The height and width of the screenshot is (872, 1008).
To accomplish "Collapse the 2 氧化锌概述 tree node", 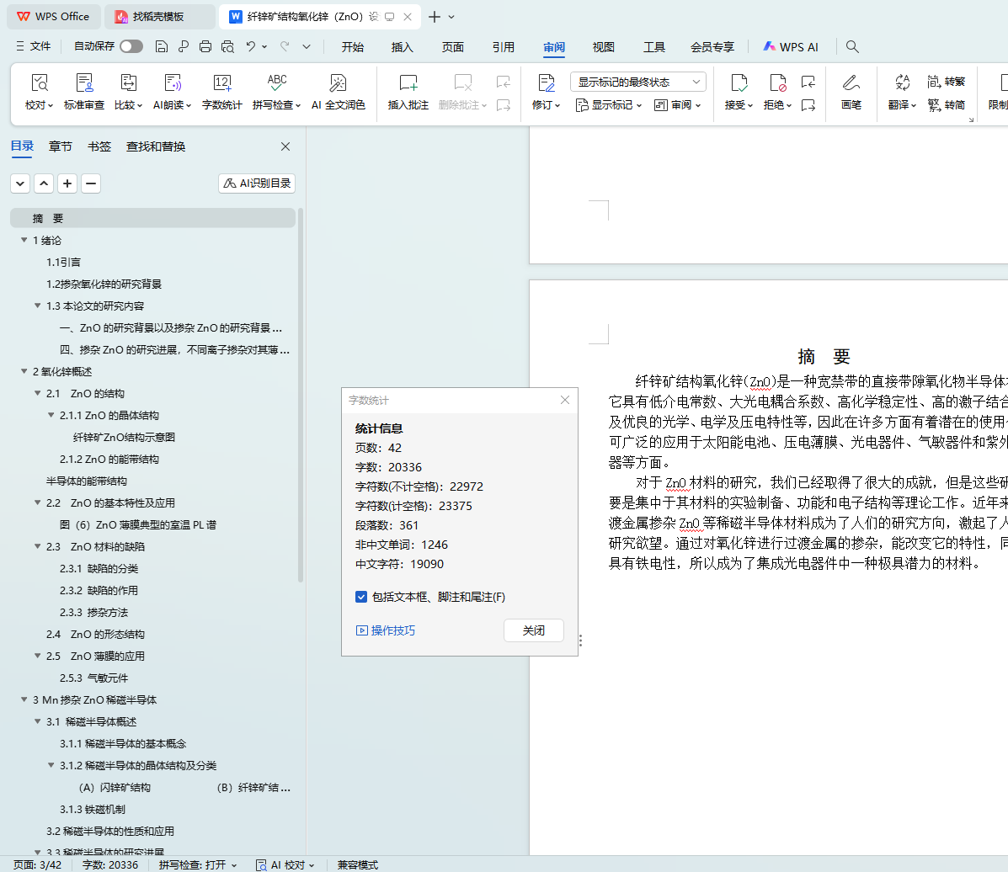I will [x=24, y=371].
